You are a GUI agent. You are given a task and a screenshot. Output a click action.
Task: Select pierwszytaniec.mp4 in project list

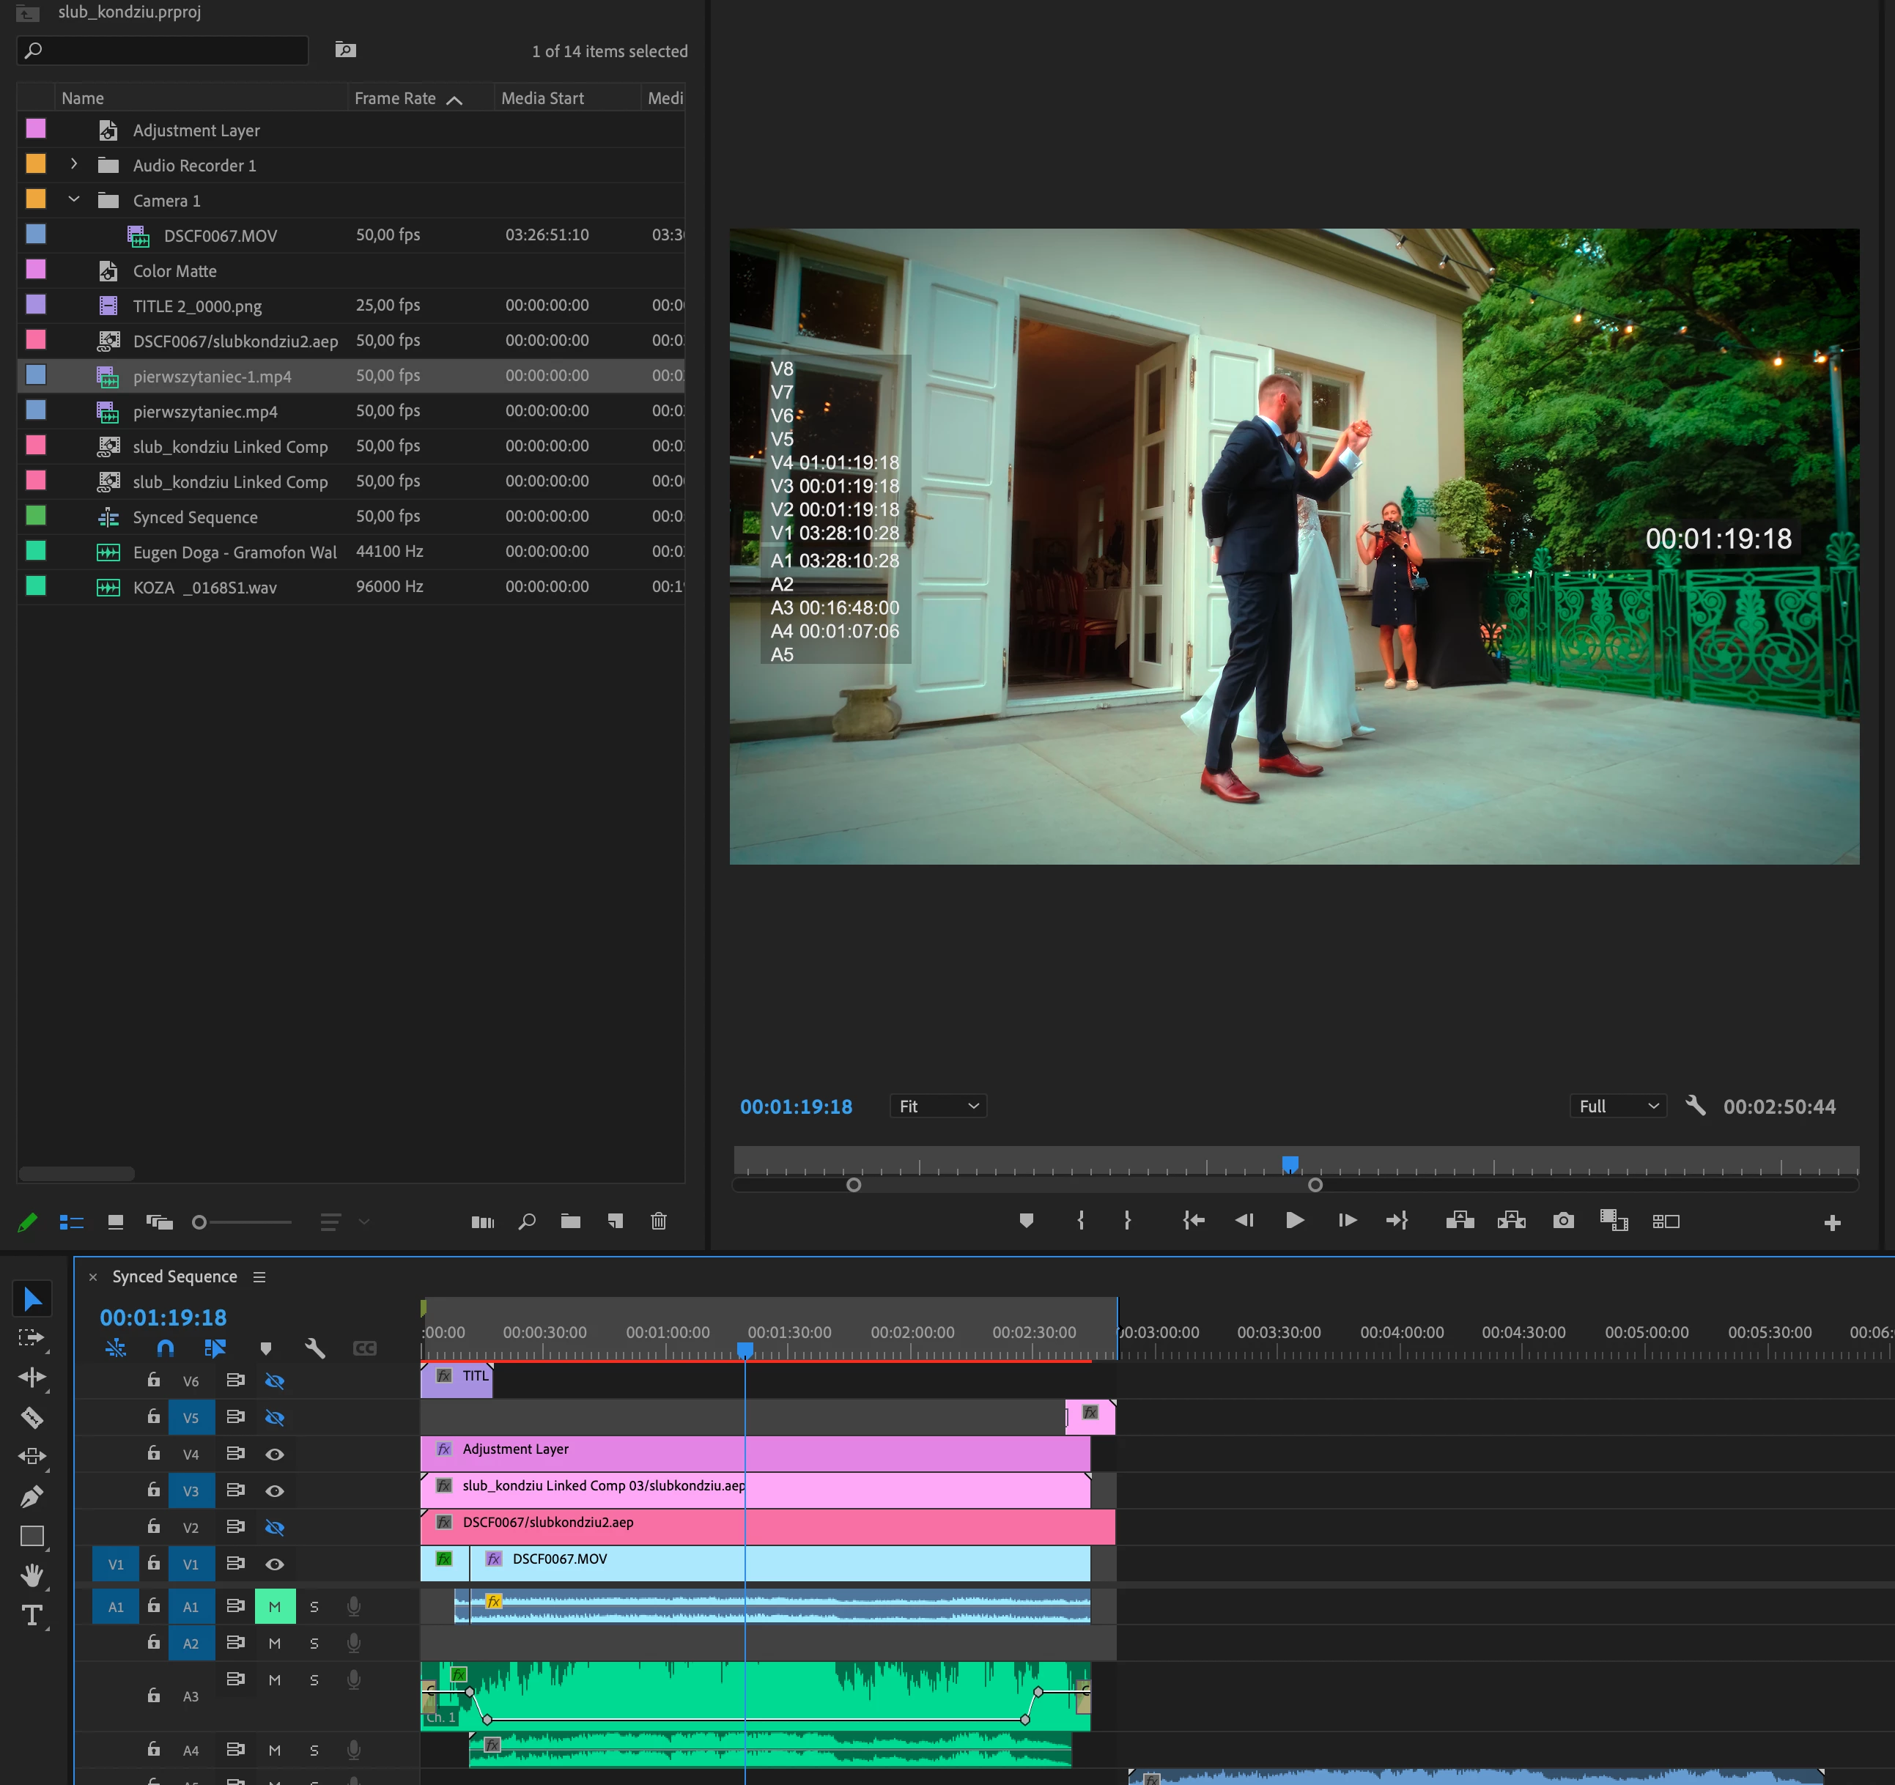click(x=205, y=412)
